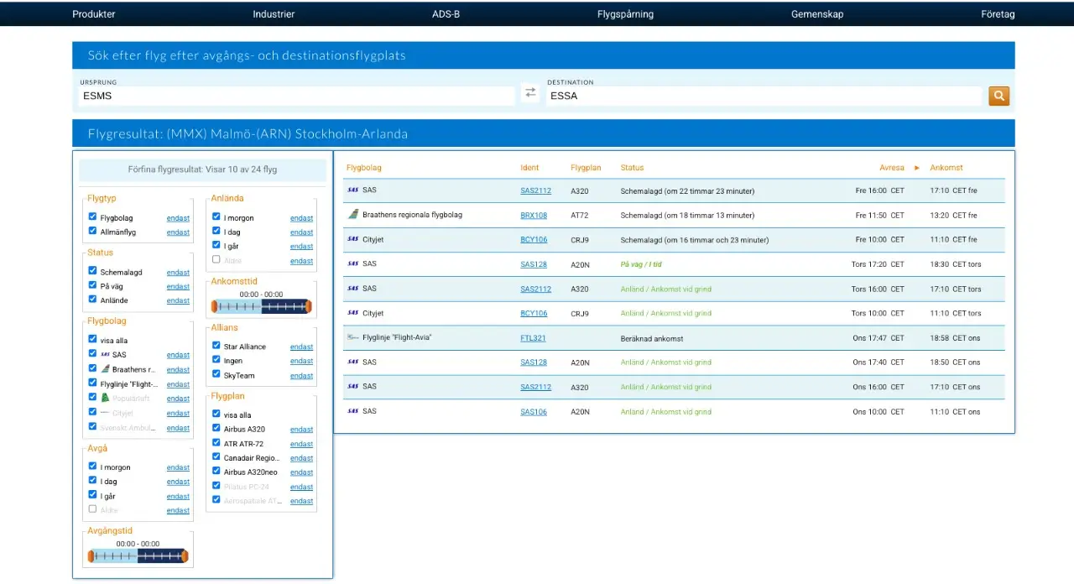Sort results by Avresa column header
The image size is (1074, 584).
(892, 168)
